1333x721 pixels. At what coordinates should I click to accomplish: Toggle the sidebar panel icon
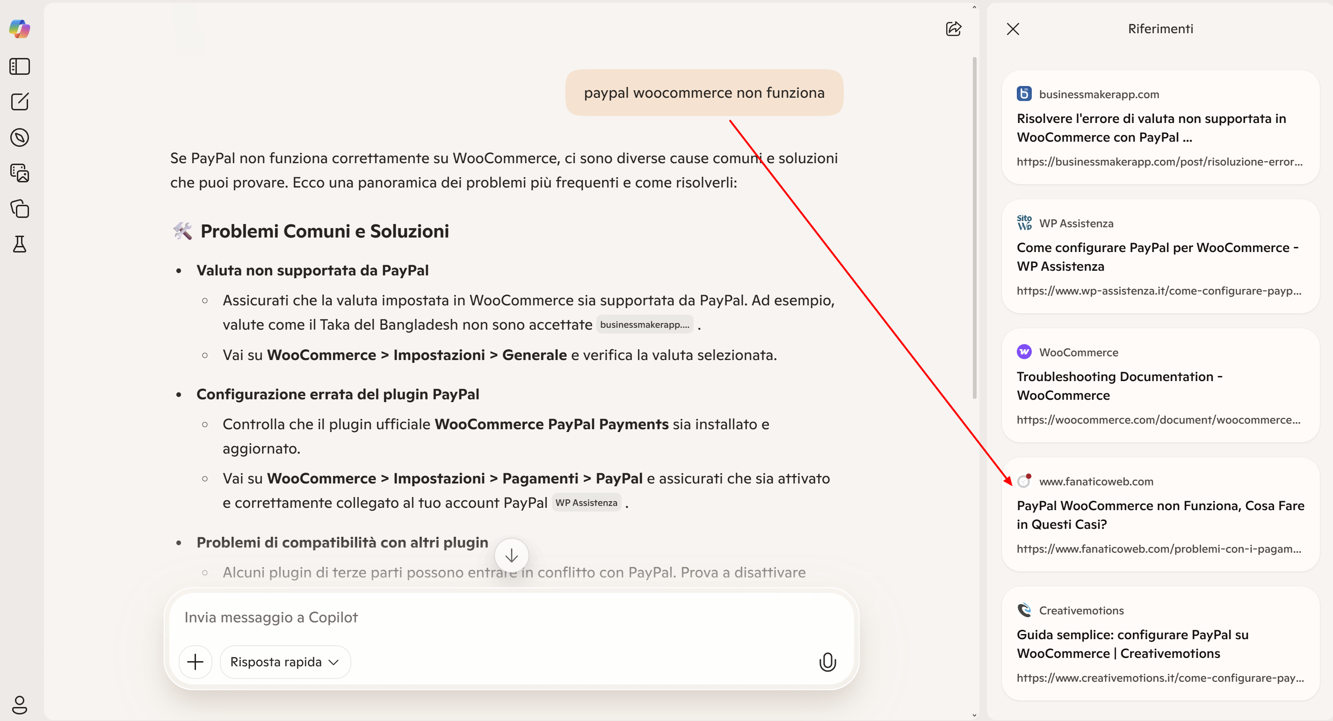click(20, 66)
